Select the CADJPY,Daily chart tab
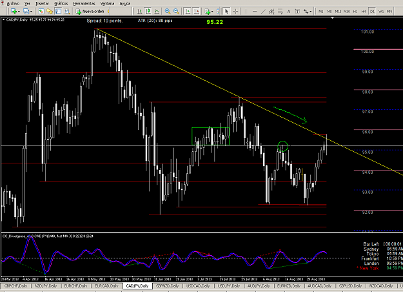403x292 pixels. 137,286
